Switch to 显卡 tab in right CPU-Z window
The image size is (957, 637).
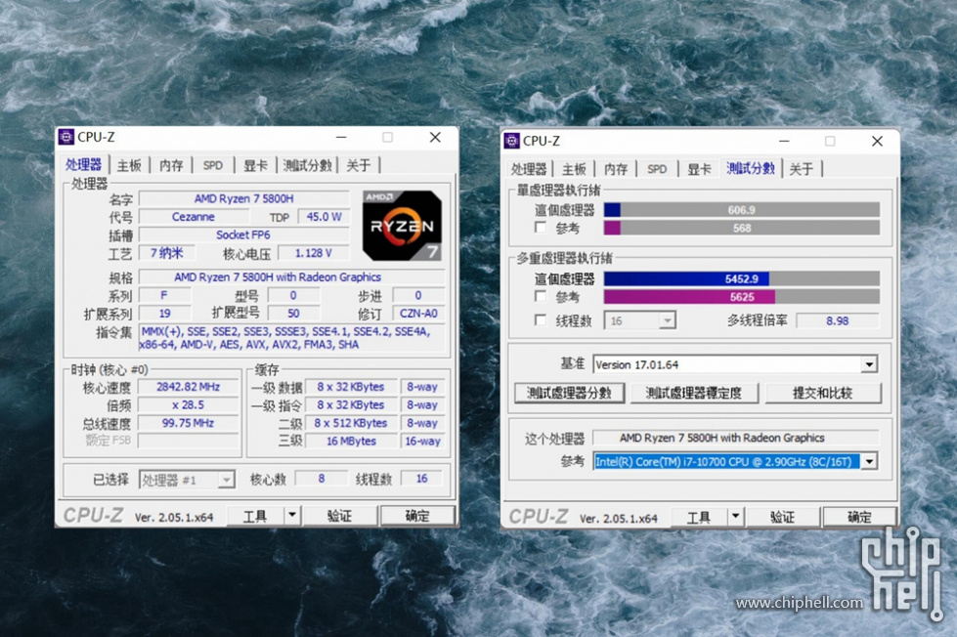700,169
